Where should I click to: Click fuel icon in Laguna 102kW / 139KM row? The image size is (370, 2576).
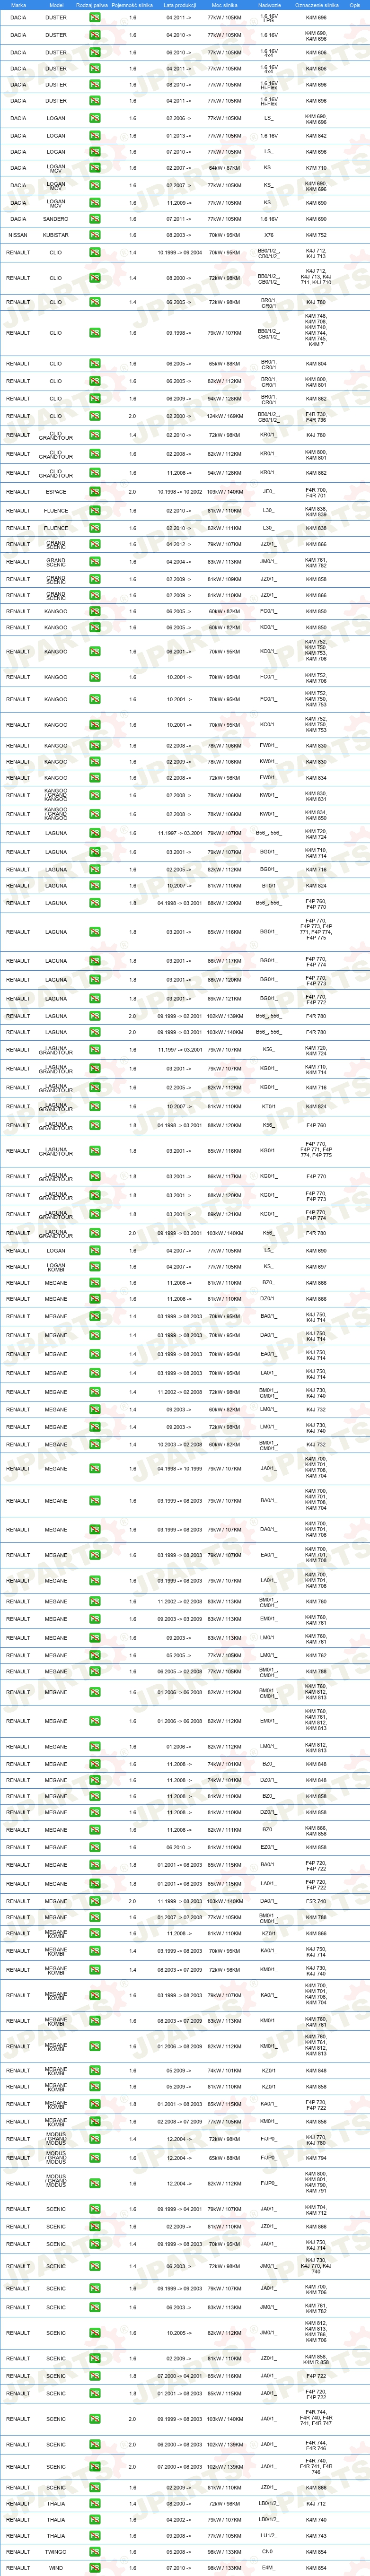coord(95,1016)
